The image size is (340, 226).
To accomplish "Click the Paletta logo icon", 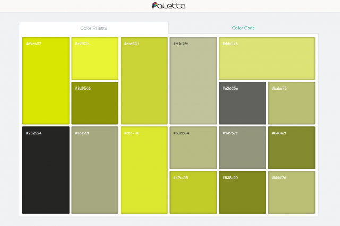I will (156, 6).
